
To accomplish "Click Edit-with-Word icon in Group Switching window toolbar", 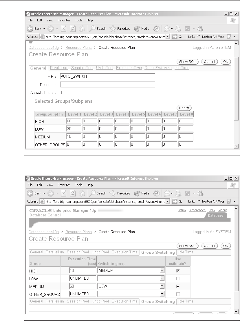I will (x=187, y=193).
